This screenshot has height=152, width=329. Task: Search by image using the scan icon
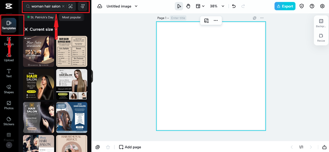(x=71, y=6)
